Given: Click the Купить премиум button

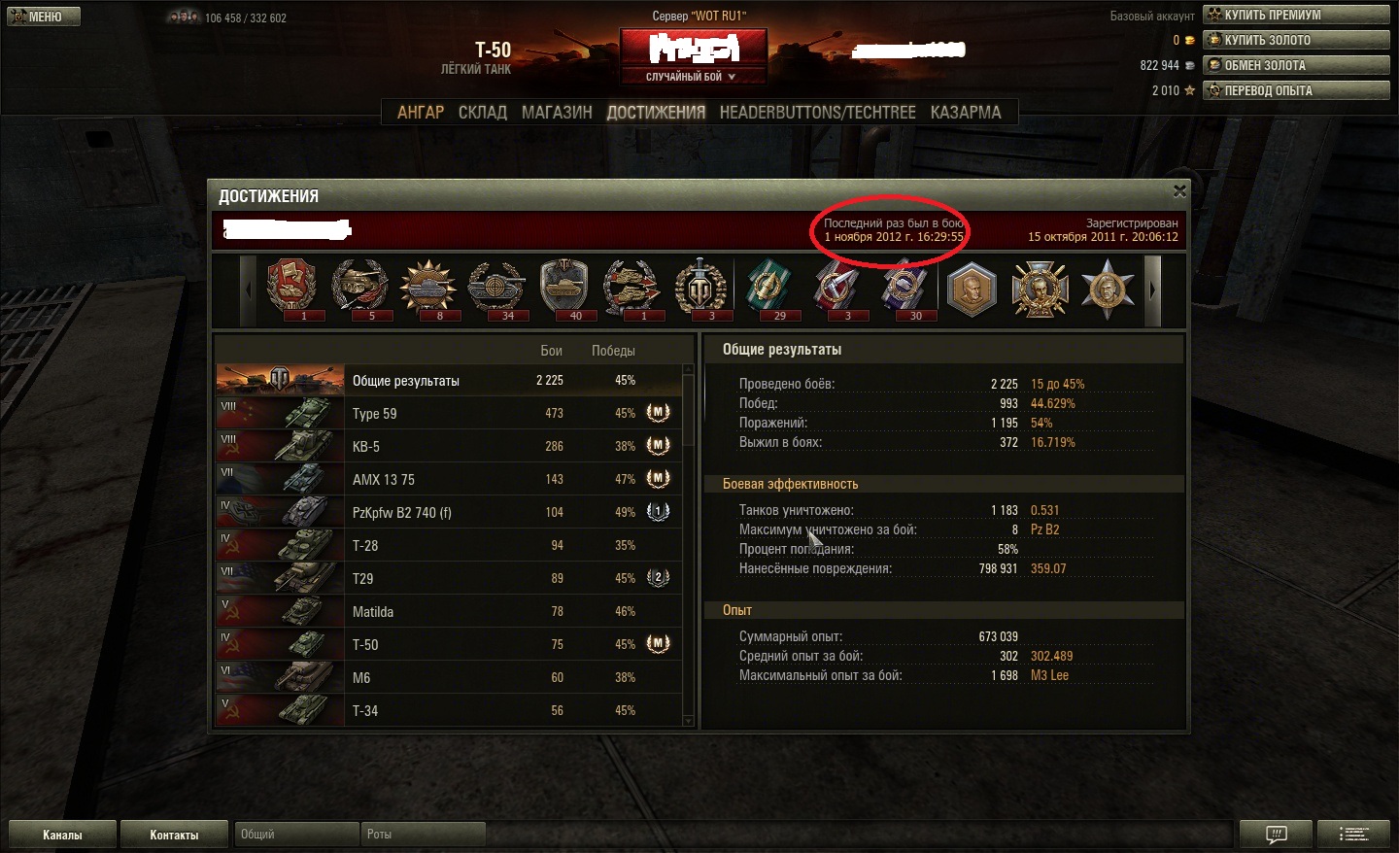Looking at the screenshot, I should (1296, 15).
